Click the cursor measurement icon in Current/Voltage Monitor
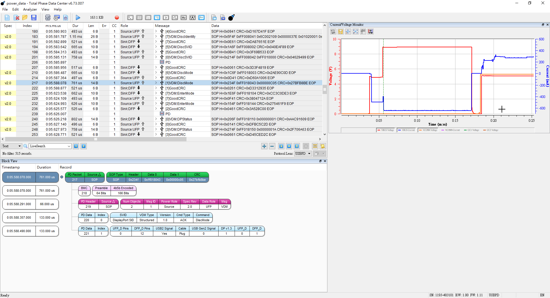Viewport: 550px width, 298px height. point(363,32)
